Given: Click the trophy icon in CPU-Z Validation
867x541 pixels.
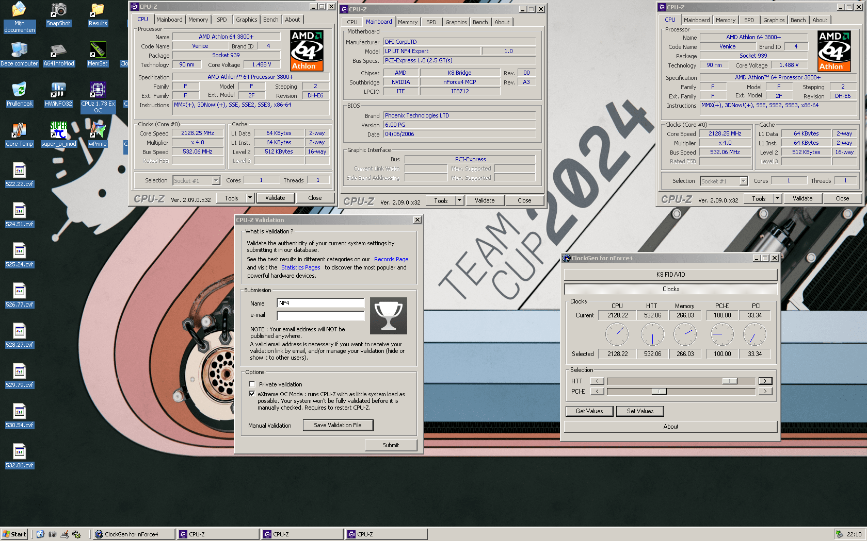Looking at the screenshot, I should tap(389, 316).
